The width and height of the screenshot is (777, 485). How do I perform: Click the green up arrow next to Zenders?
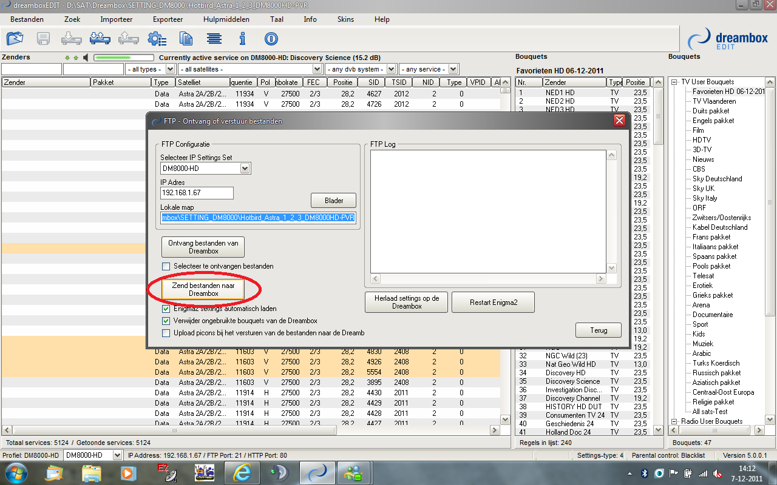(76, 58)
